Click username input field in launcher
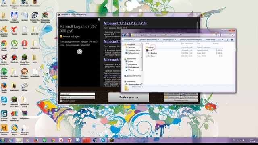The image size is (258, 145). pyautogui.click(x=77, y=94)
